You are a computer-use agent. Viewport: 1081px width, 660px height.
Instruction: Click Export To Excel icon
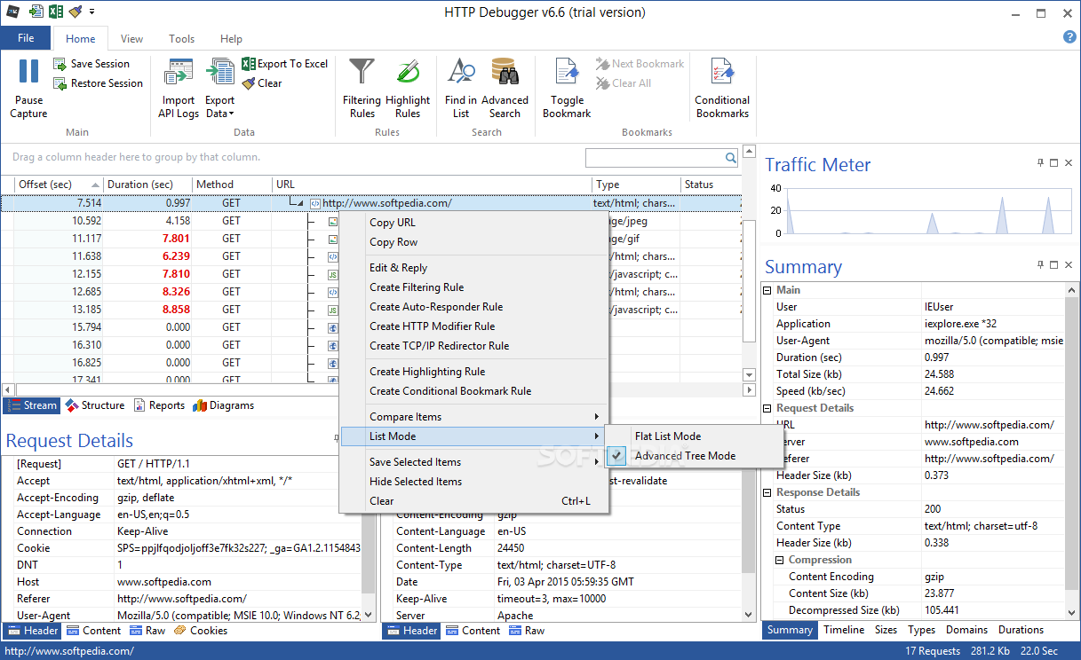250,64
